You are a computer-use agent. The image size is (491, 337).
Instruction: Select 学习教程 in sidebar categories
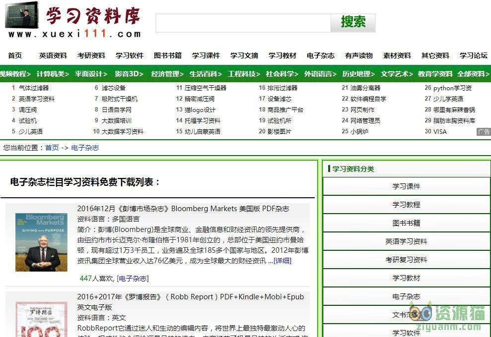click(406, 205)
